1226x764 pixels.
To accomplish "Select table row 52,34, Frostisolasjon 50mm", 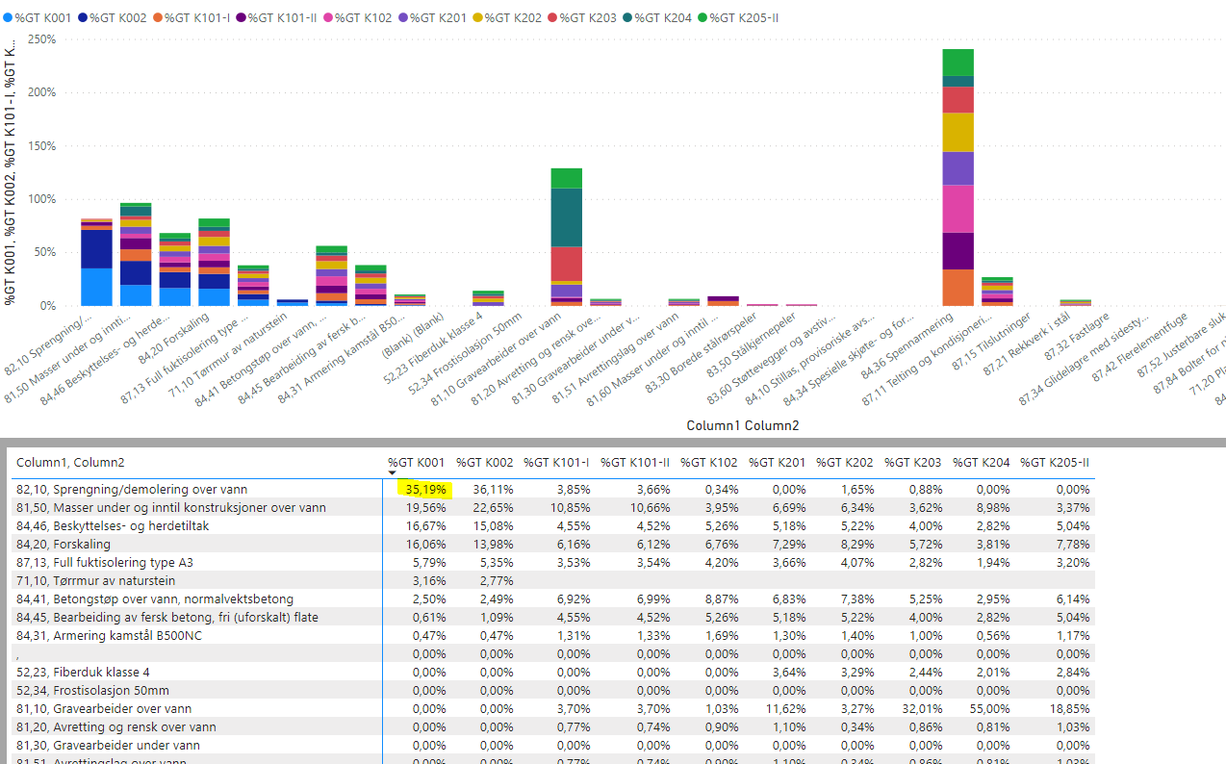I will pos(553,690).
